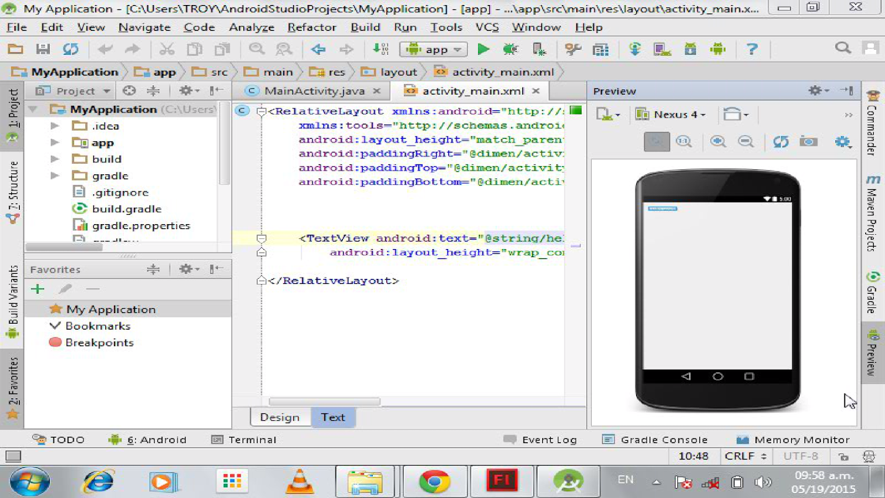Click the Synchronize icon in main toolbar

pyautogui.click(x=71, y=49)
